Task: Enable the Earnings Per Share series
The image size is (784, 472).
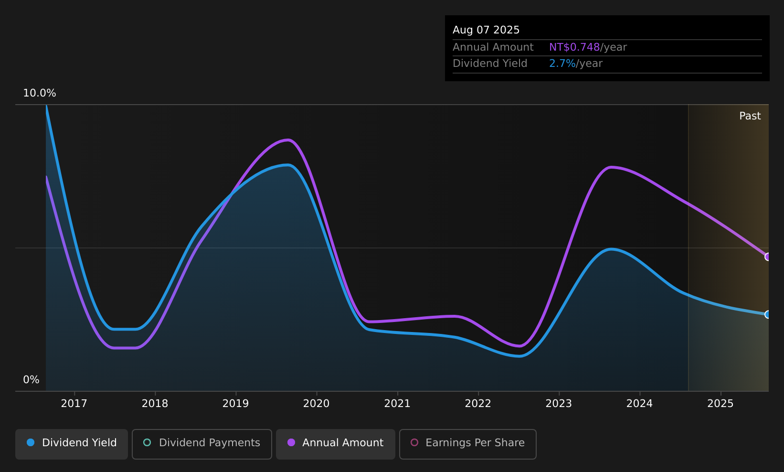Action: pos(468,444)
